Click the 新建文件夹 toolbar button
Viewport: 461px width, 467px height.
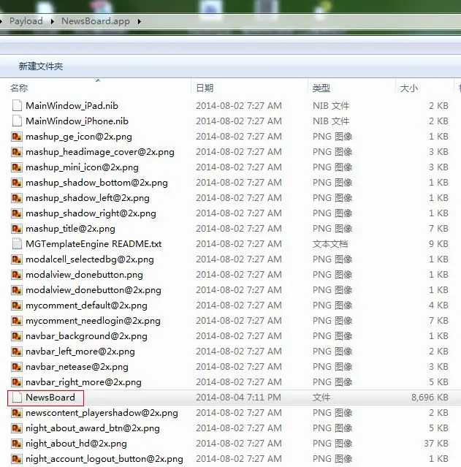41,66
